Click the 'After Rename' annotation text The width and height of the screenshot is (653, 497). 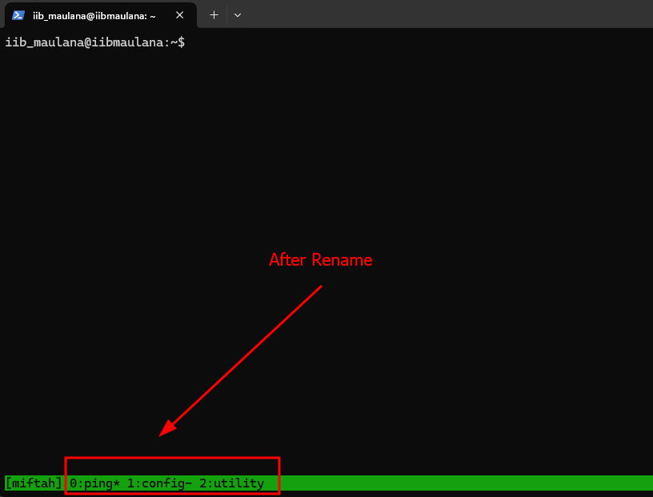point(320,259)
